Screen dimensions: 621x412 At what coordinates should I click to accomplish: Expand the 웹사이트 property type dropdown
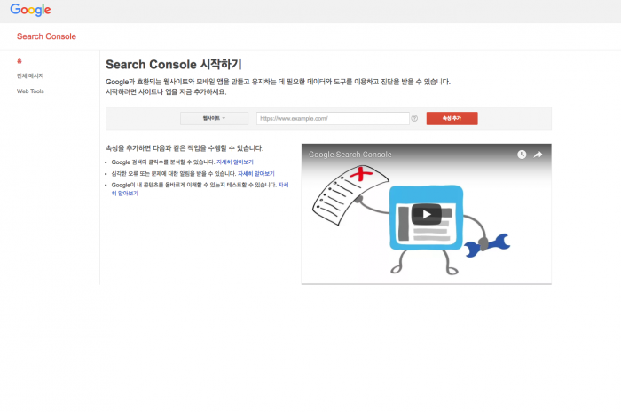[215, 118]
